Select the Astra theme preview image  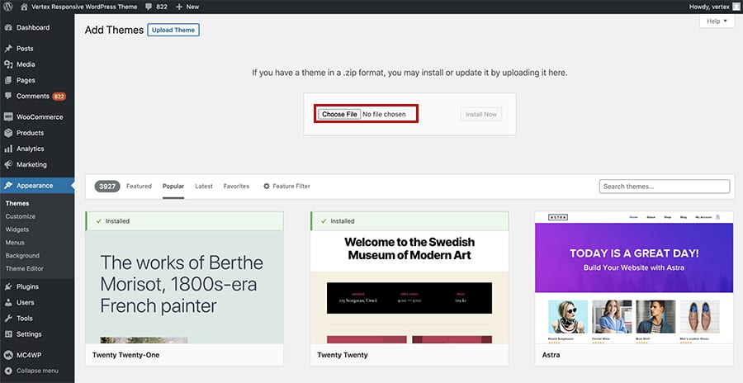(634, 278)
